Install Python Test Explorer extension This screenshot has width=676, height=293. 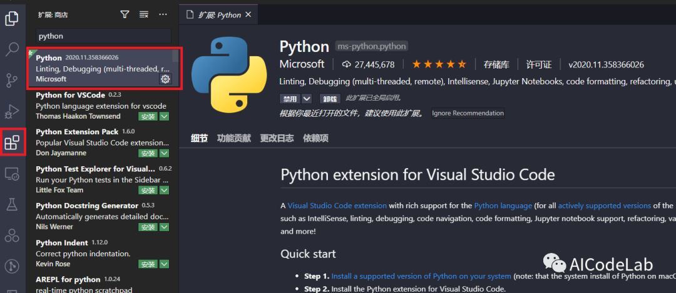pos(148,190)
